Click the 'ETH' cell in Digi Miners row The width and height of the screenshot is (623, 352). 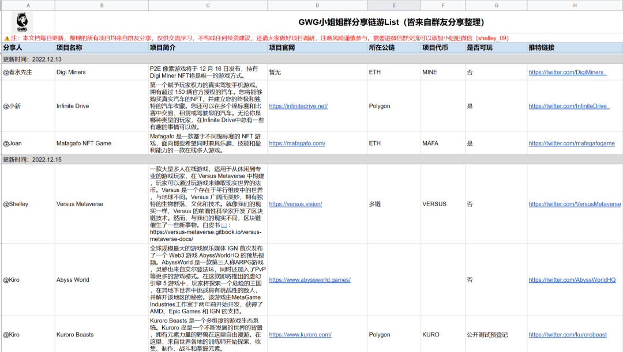394,72
